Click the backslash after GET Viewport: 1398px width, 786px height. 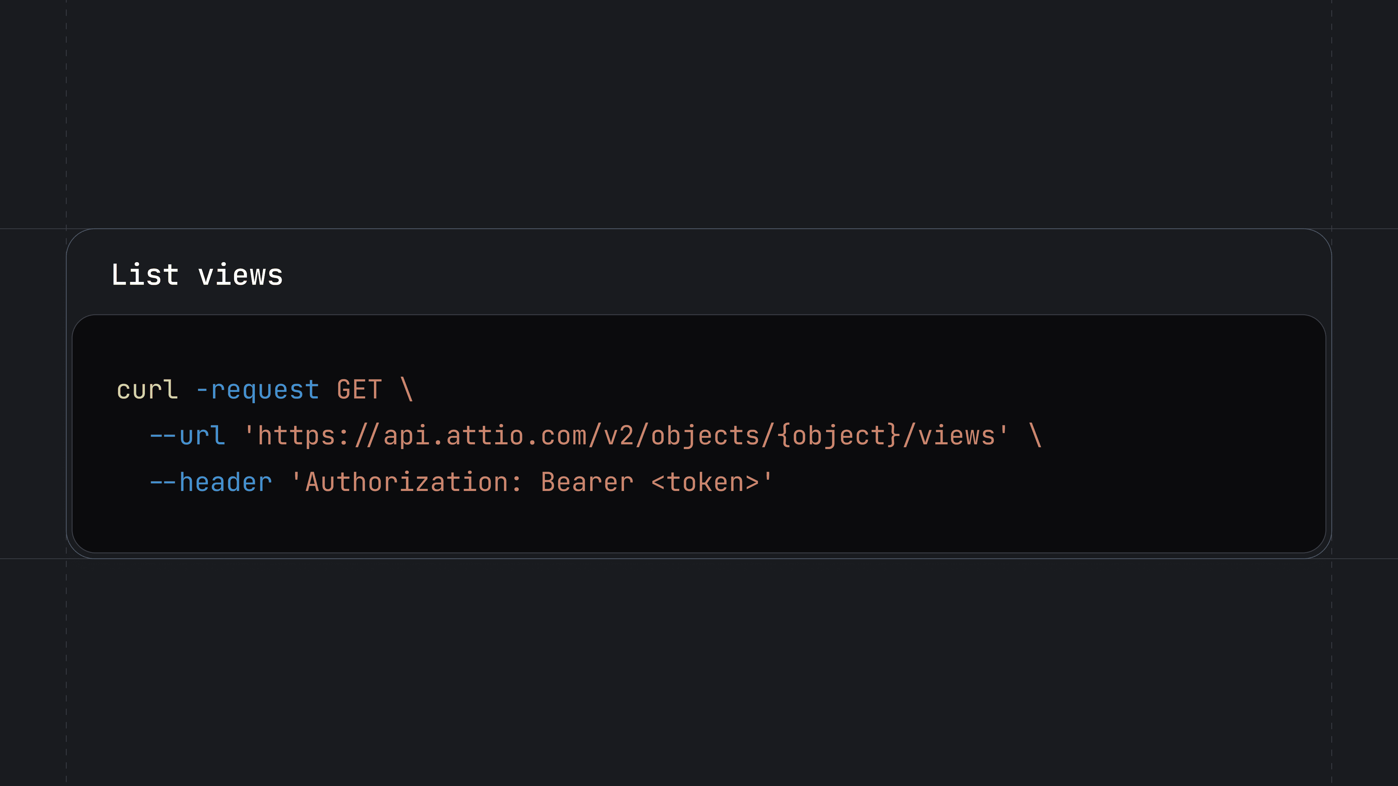(407, 390)
